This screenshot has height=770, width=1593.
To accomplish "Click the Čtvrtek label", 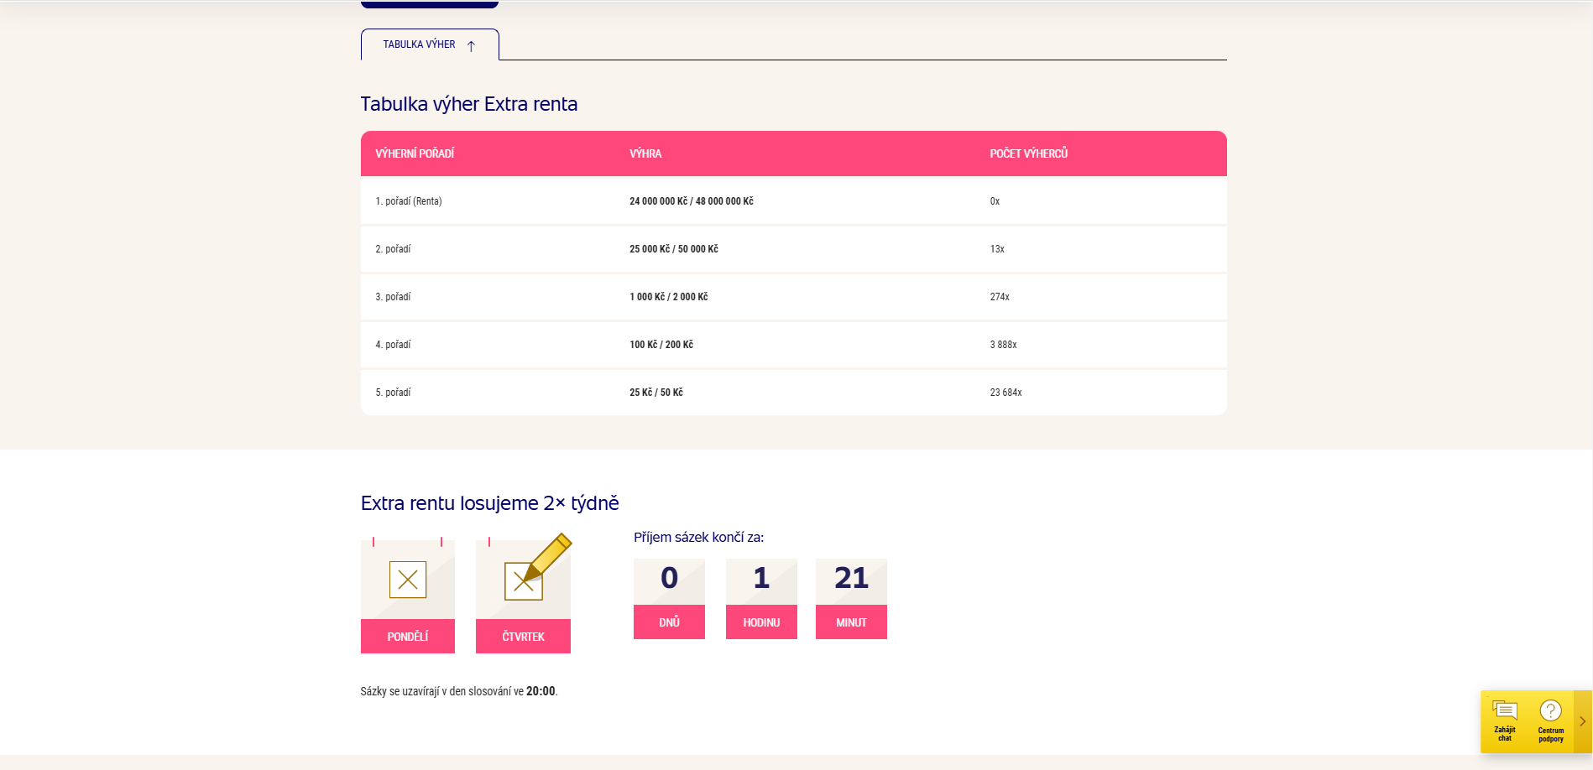I will [524, 637].
